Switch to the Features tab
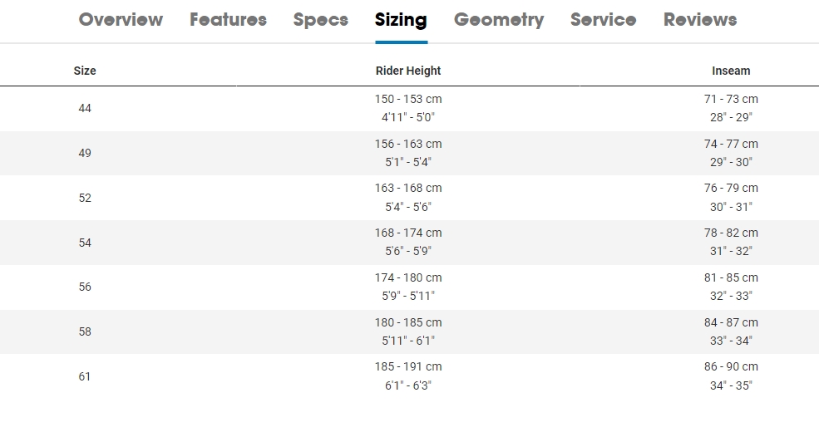 228,20
